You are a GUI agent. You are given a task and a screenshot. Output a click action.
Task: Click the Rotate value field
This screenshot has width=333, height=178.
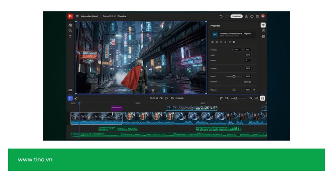point(248,60)
